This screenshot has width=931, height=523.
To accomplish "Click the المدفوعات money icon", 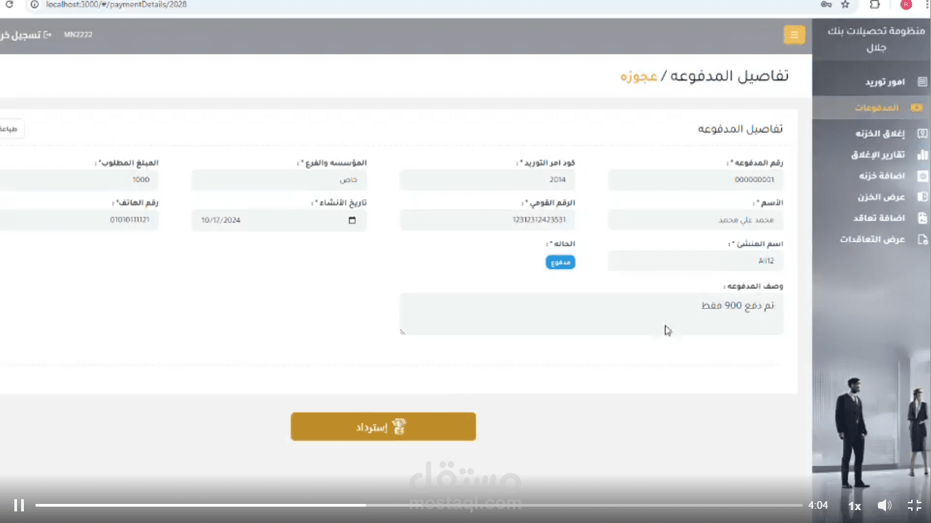I will click(x=917, y=108).
